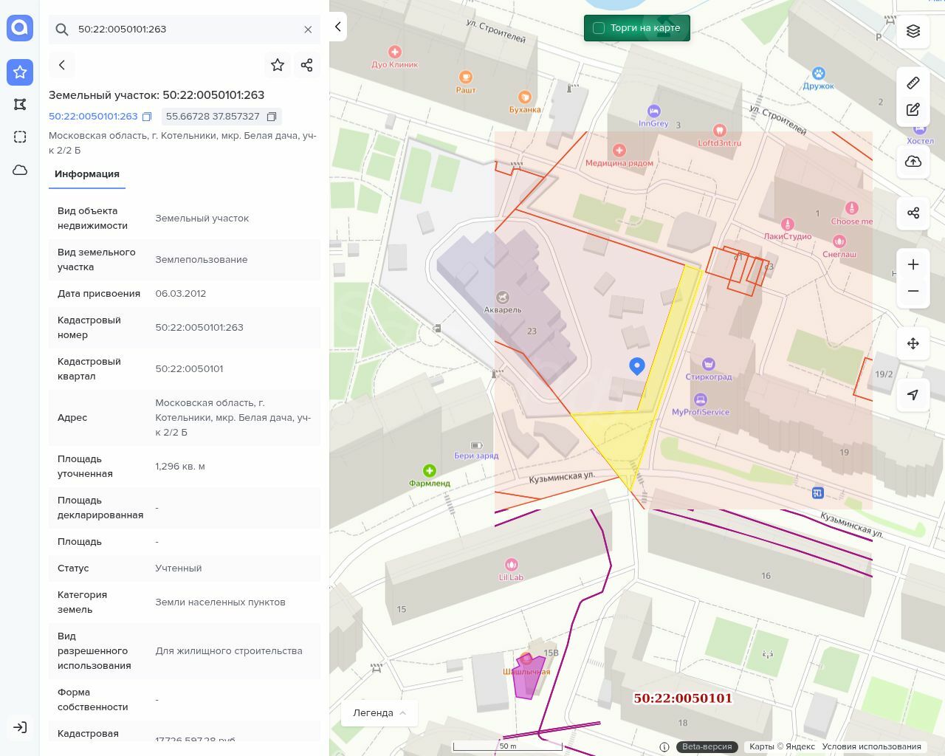Zoom in on the map

point(913,264)
